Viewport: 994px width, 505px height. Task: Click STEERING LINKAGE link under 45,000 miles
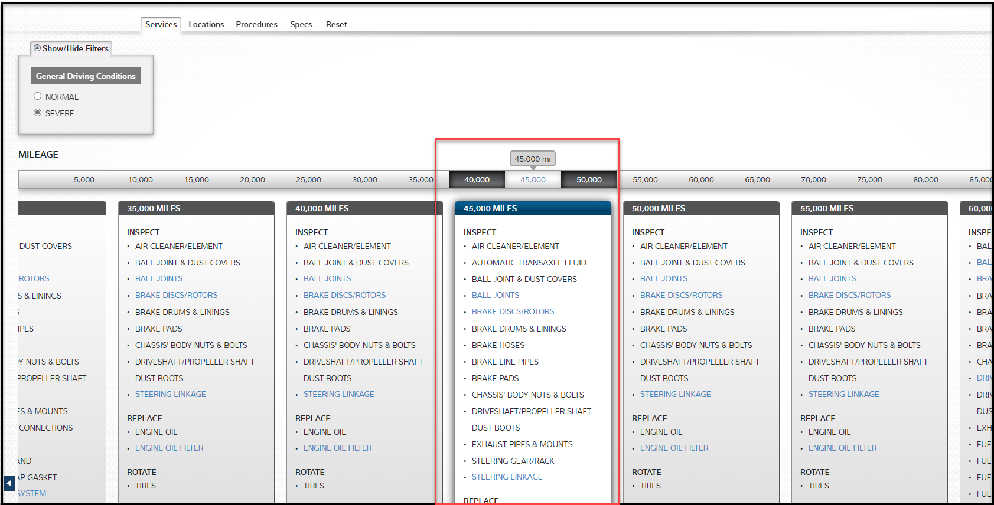[x=507, y=477]
